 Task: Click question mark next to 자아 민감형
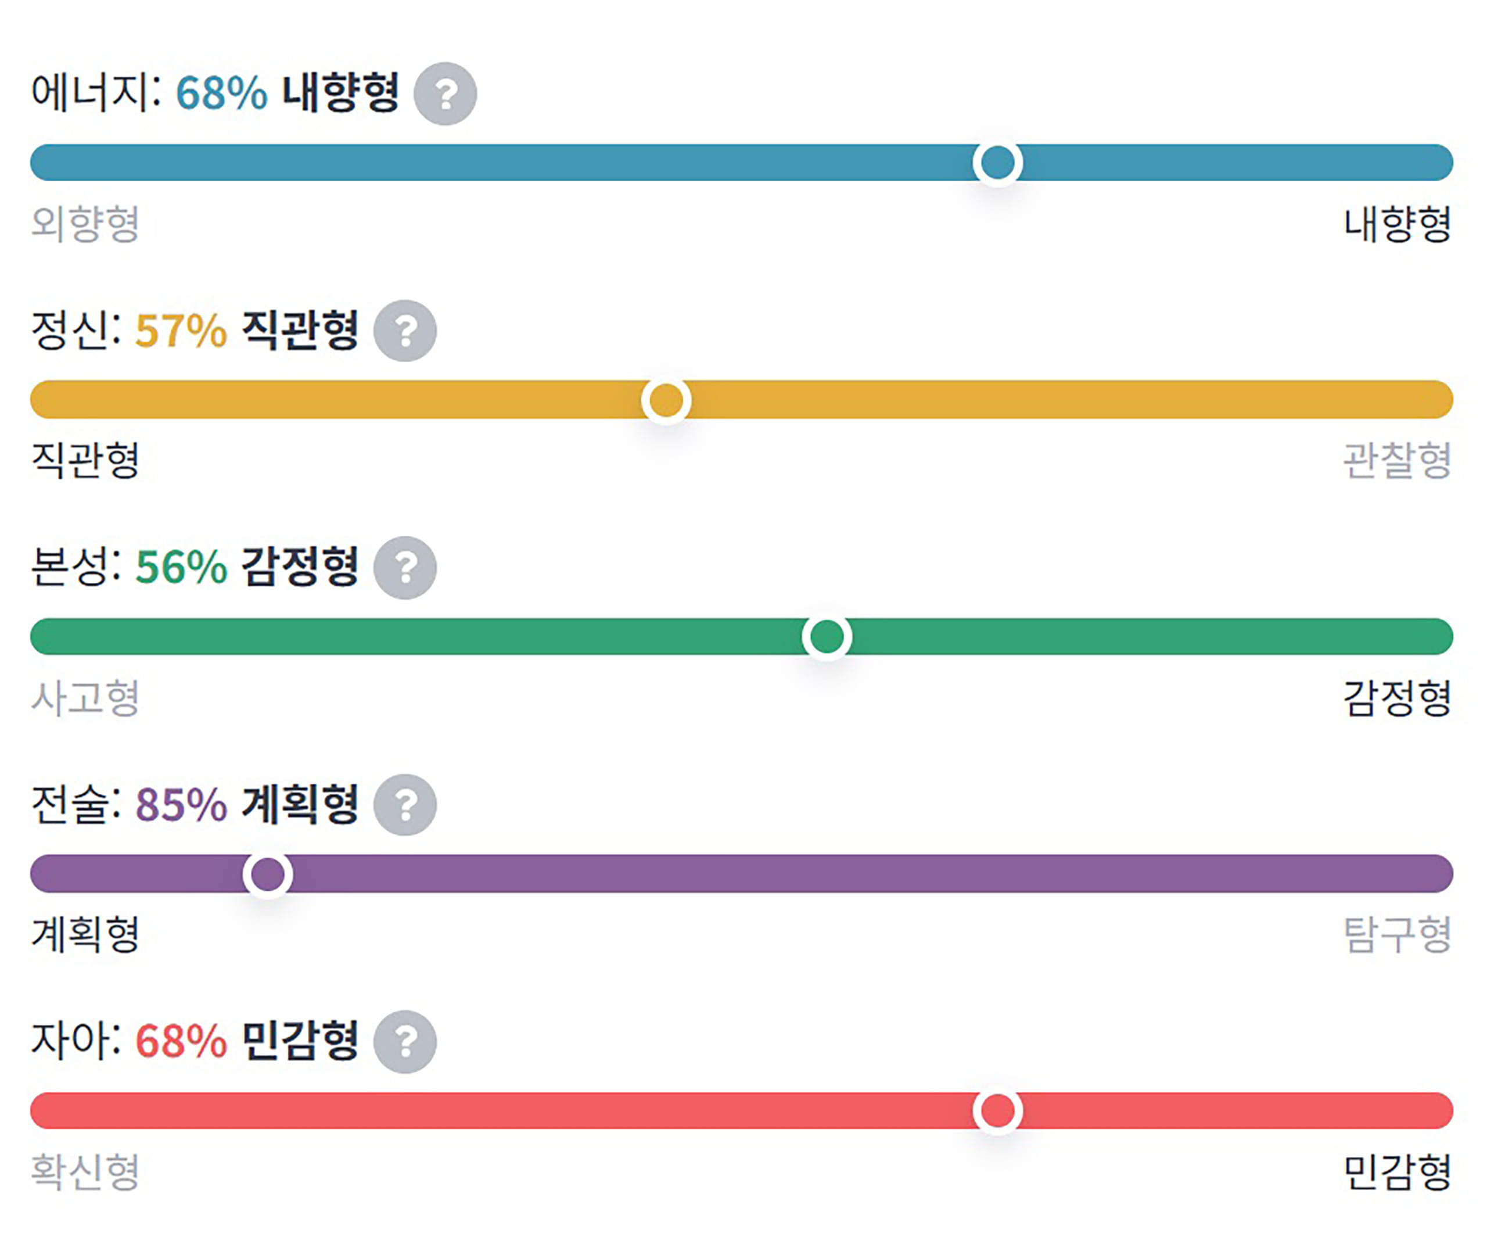point(404,1041)
